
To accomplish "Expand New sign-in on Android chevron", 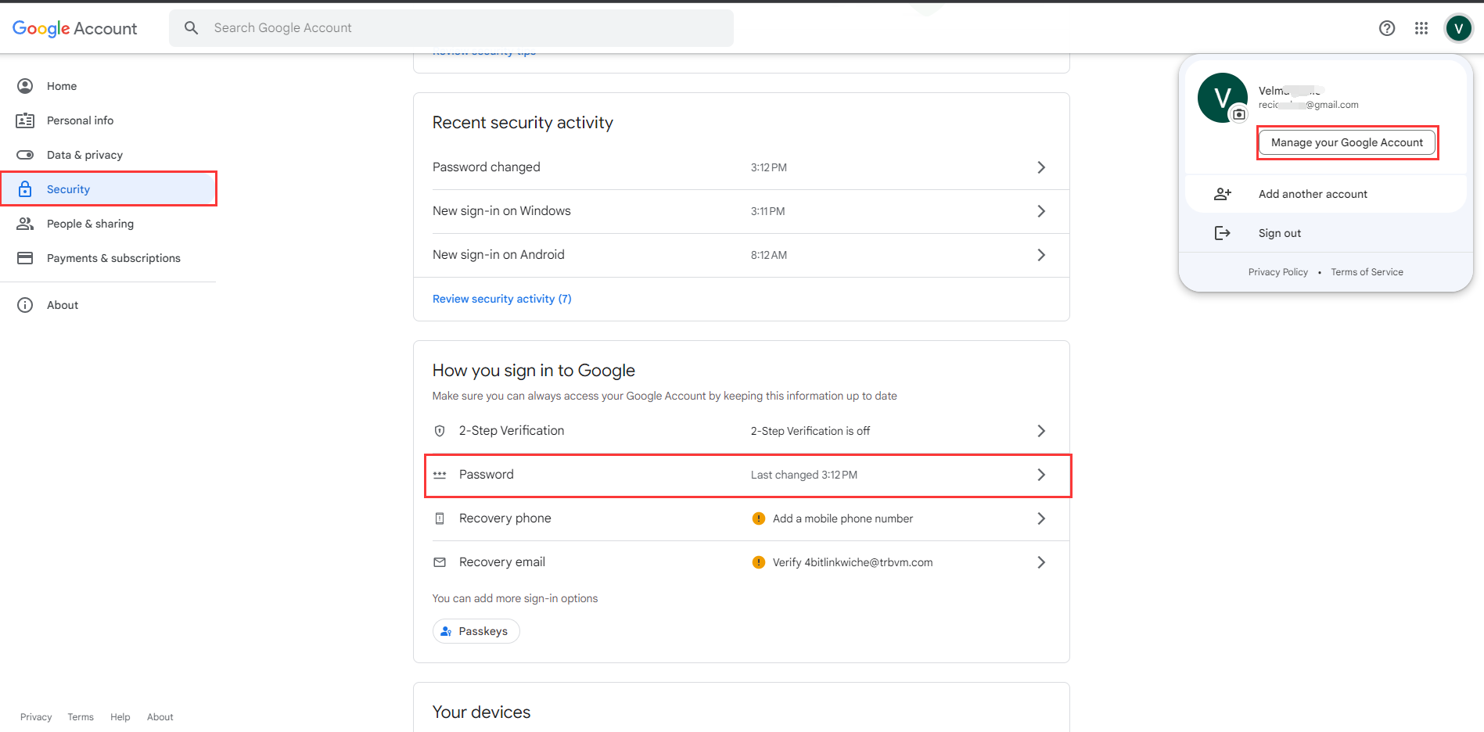I will coord(1041,255).
